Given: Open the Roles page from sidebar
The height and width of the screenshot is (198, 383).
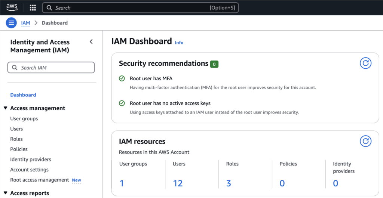Looking at the screenshot, I should point(16,139).
